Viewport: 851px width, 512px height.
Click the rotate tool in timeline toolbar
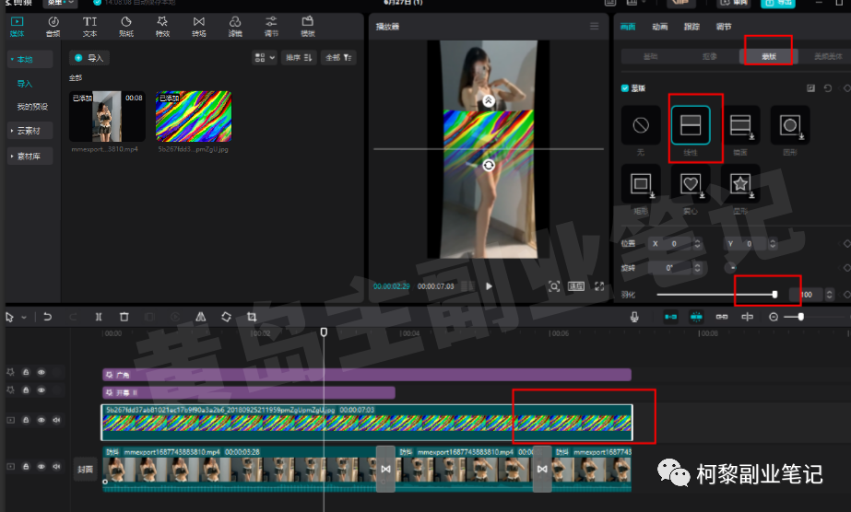(226, 317)
